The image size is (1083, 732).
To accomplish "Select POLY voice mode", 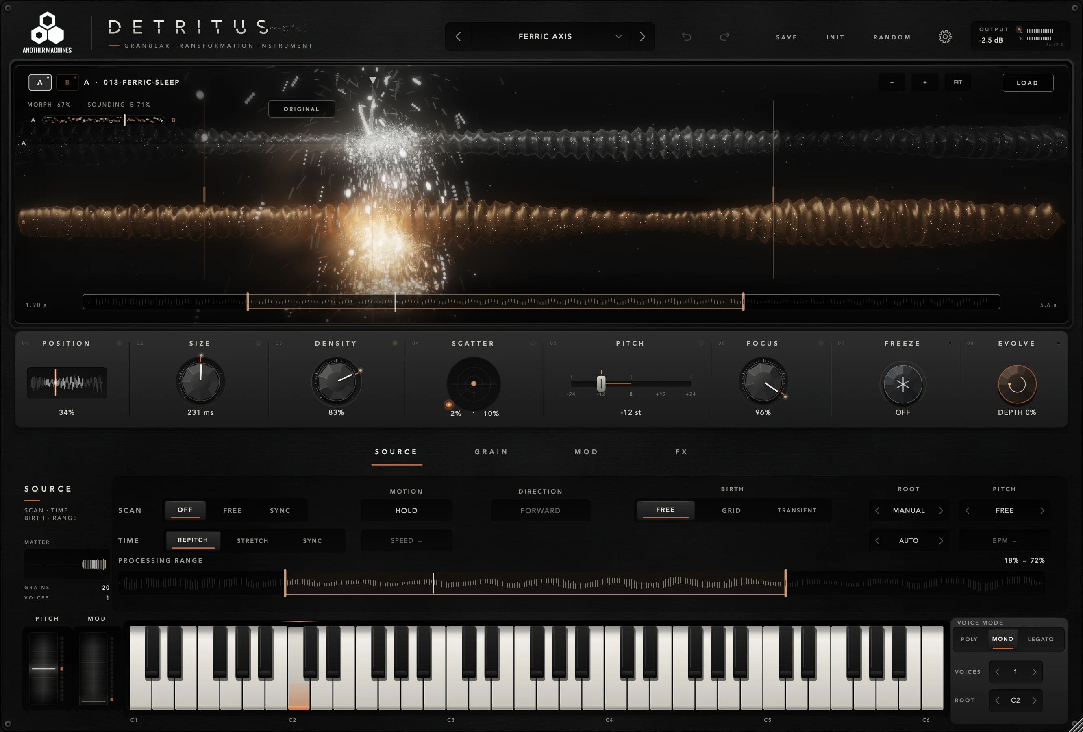I will [969, 639].
